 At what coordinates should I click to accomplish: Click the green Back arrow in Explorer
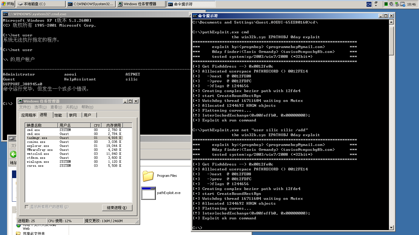pos(13,154)
